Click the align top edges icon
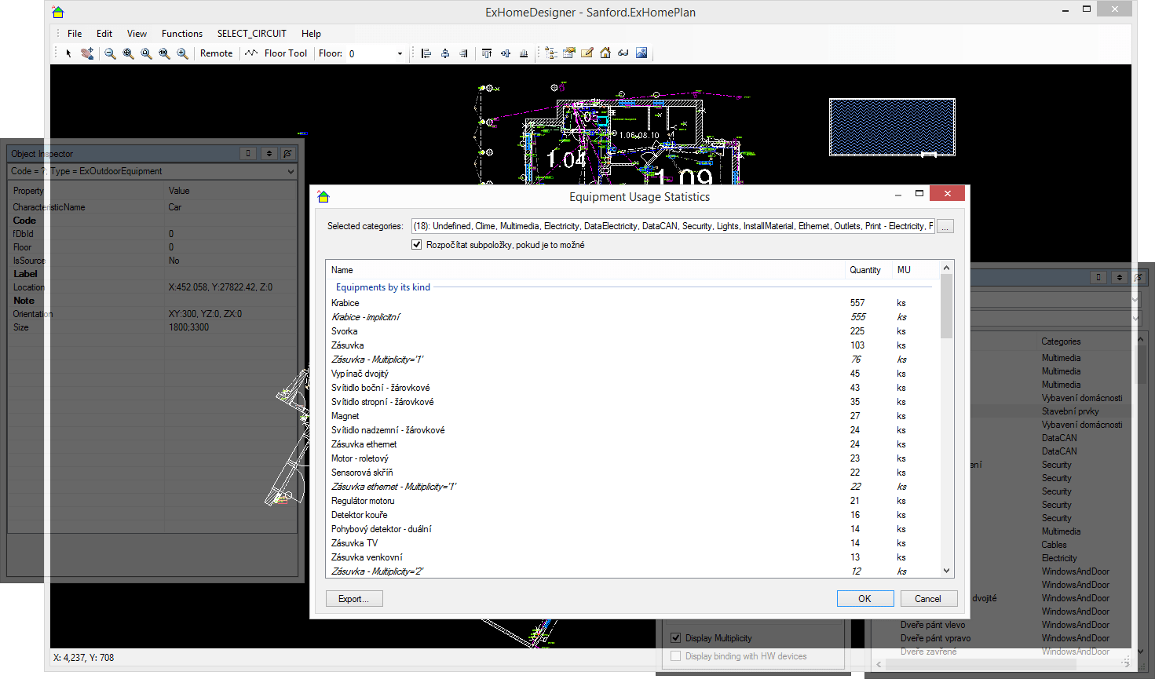Viewport: 1155px width, 679px height. (x=487, y=53)
